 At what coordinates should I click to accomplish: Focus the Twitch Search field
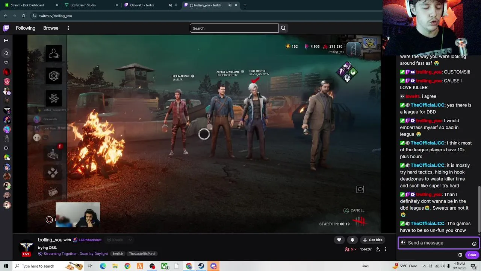[x=234, y=28]
